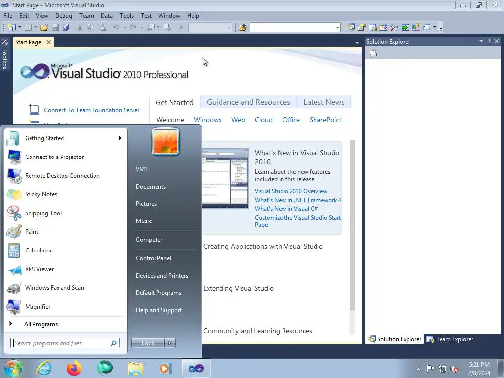Open the File menu
This screenshot has width=504, height=378.
(8, 15)
